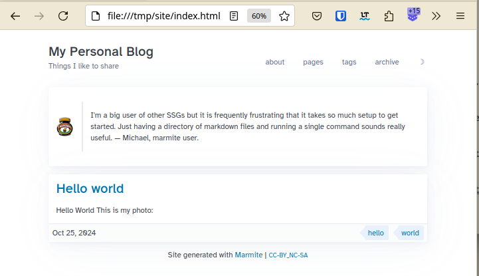Reset the 60% zoom level indicator
The width and height of the screenshot is (479, 276).
pos(259,16)
